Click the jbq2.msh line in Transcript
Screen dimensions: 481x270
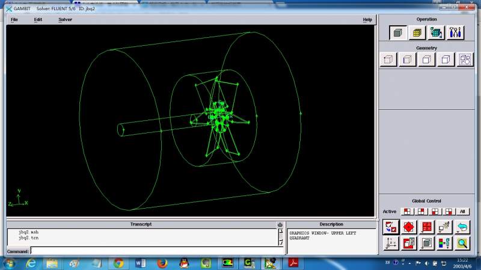28,232
